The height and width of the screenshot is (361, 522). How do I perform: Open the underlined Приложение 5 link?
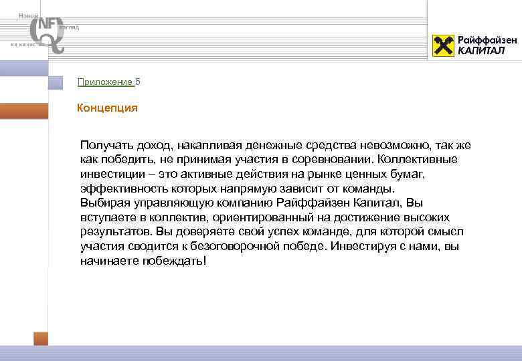[108, 82]
